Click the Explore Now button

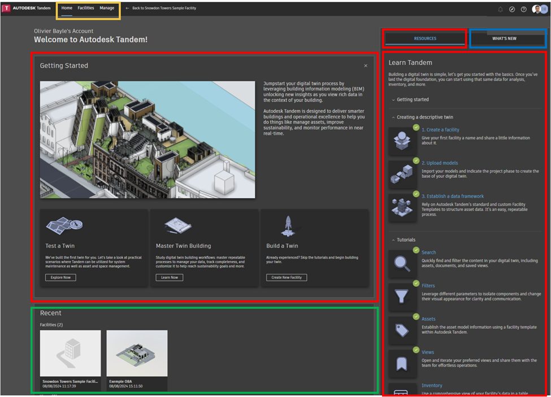pos(60,277)
